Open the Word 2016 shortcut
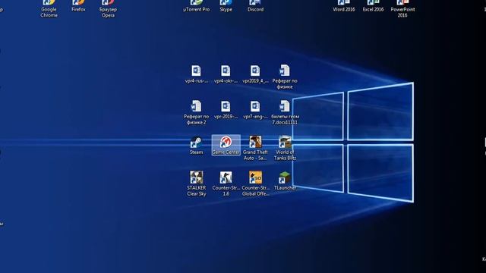Screen dimensions: 486x273 coord(344,6)
